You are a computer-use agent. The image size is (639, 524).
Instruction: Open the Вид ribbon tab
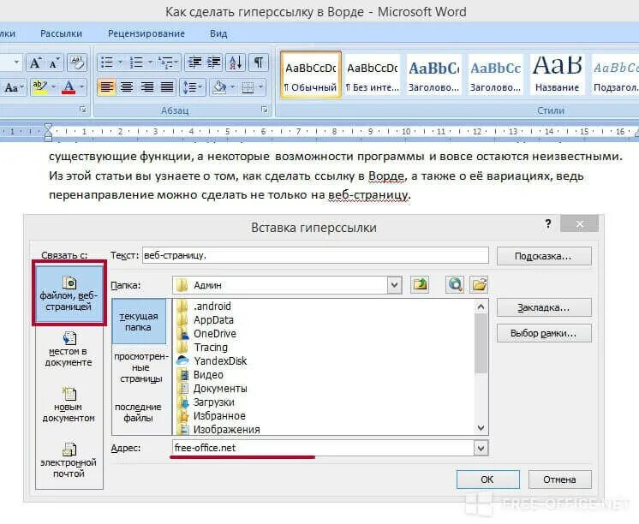point(218,33)
